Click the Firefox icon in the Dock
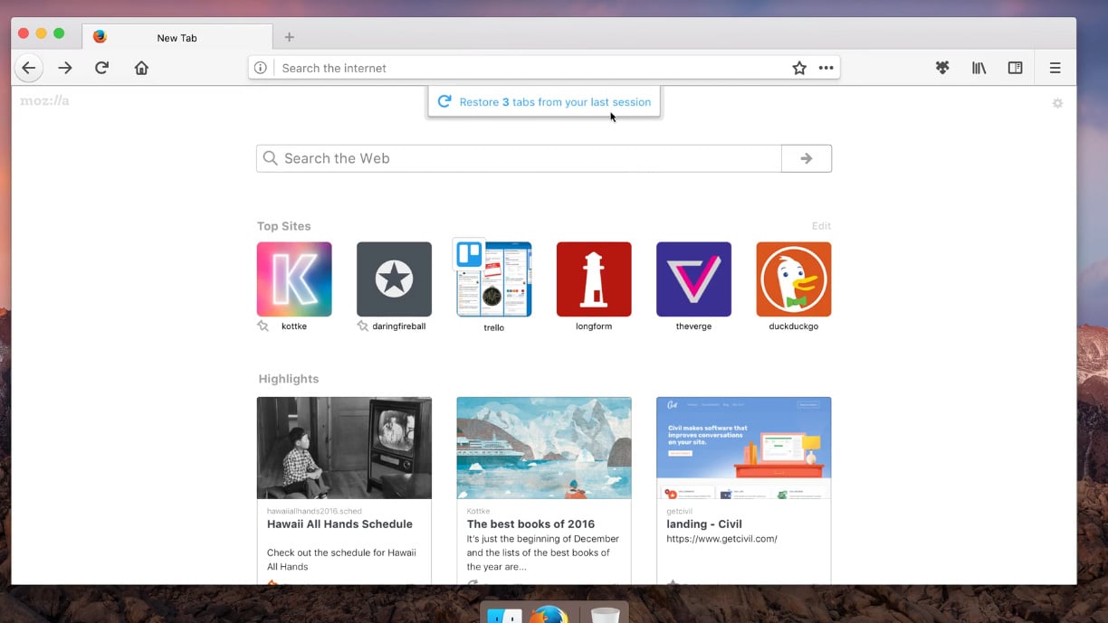This screenshot has width=1108, height=623. pos(549,615)
